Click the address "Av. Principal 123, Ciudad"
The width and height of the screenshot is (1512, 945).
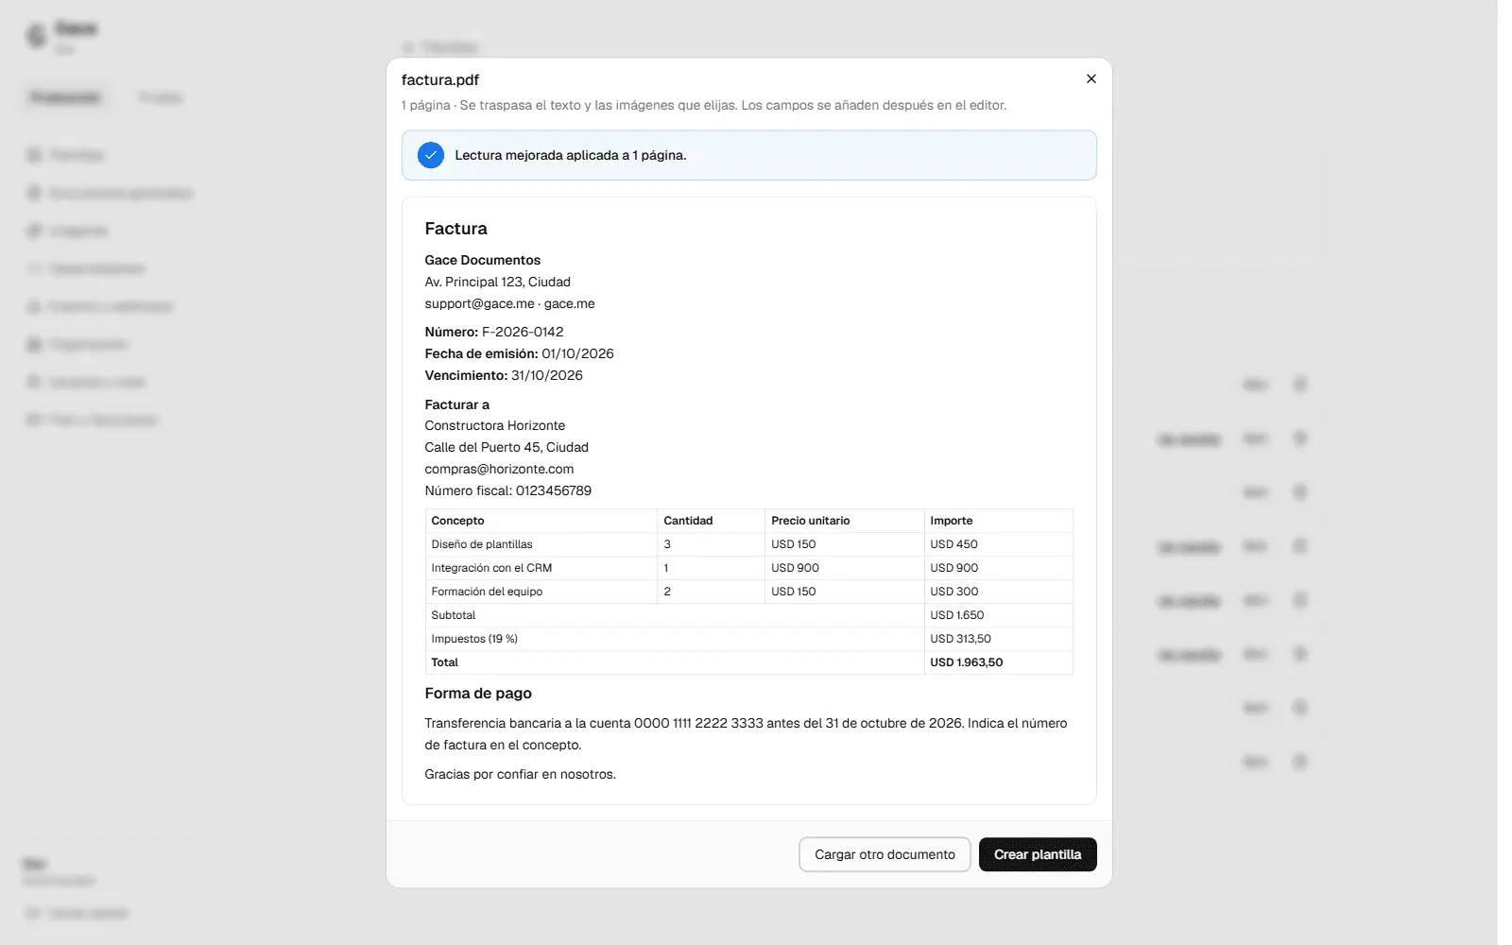[497, 282]
